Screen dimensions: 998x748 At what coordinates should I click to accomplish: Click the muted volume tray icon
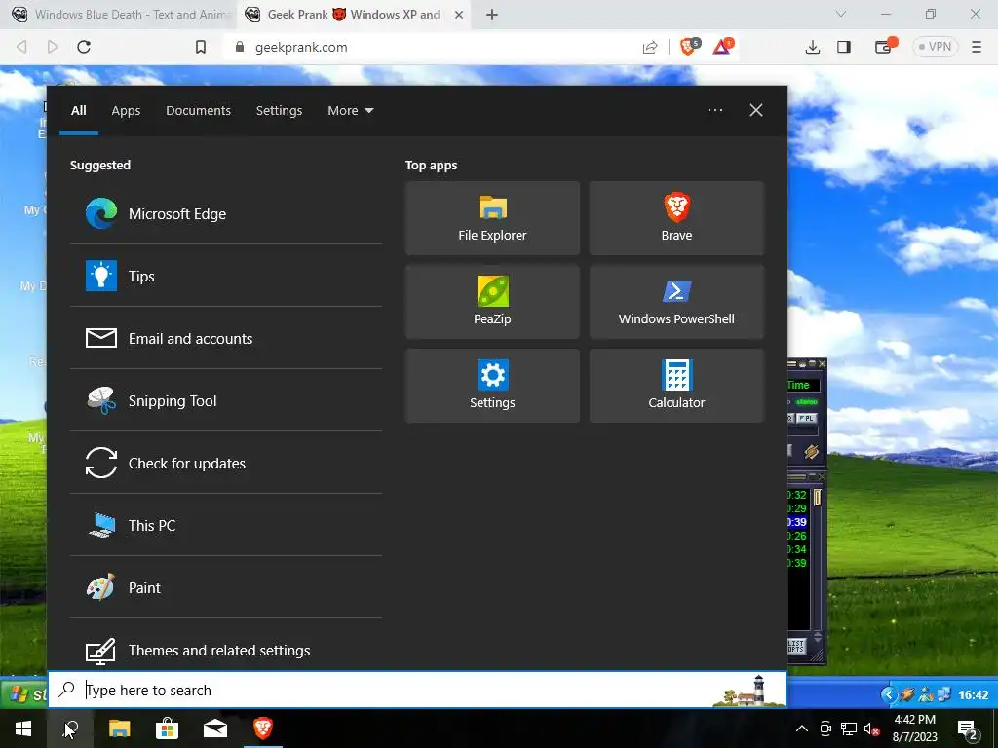pos(871,729)
